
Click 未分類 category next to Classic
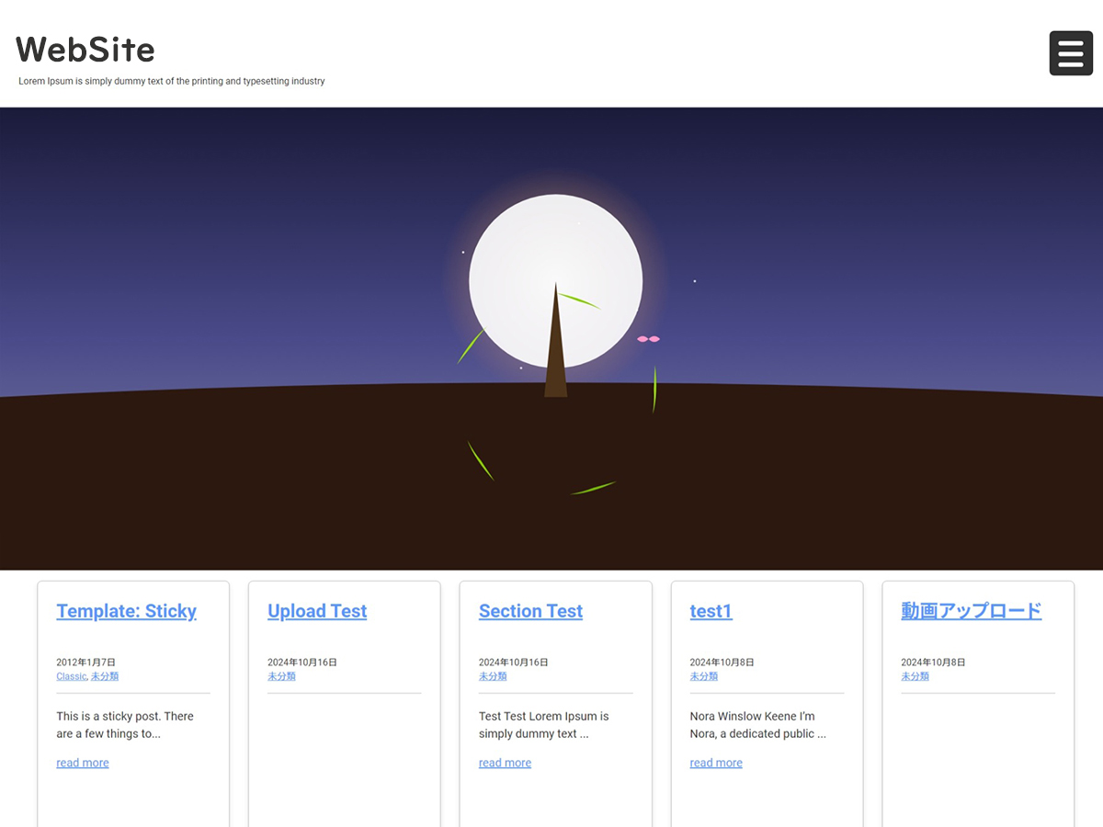tap(105, 676)
